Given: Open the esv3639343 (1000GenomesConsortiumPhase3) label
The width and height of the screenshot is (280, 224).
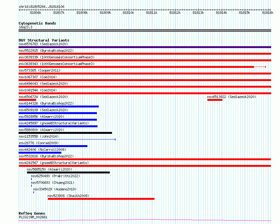Looking at the screenshot, I should pyautogui.click(x=57, y=64).
